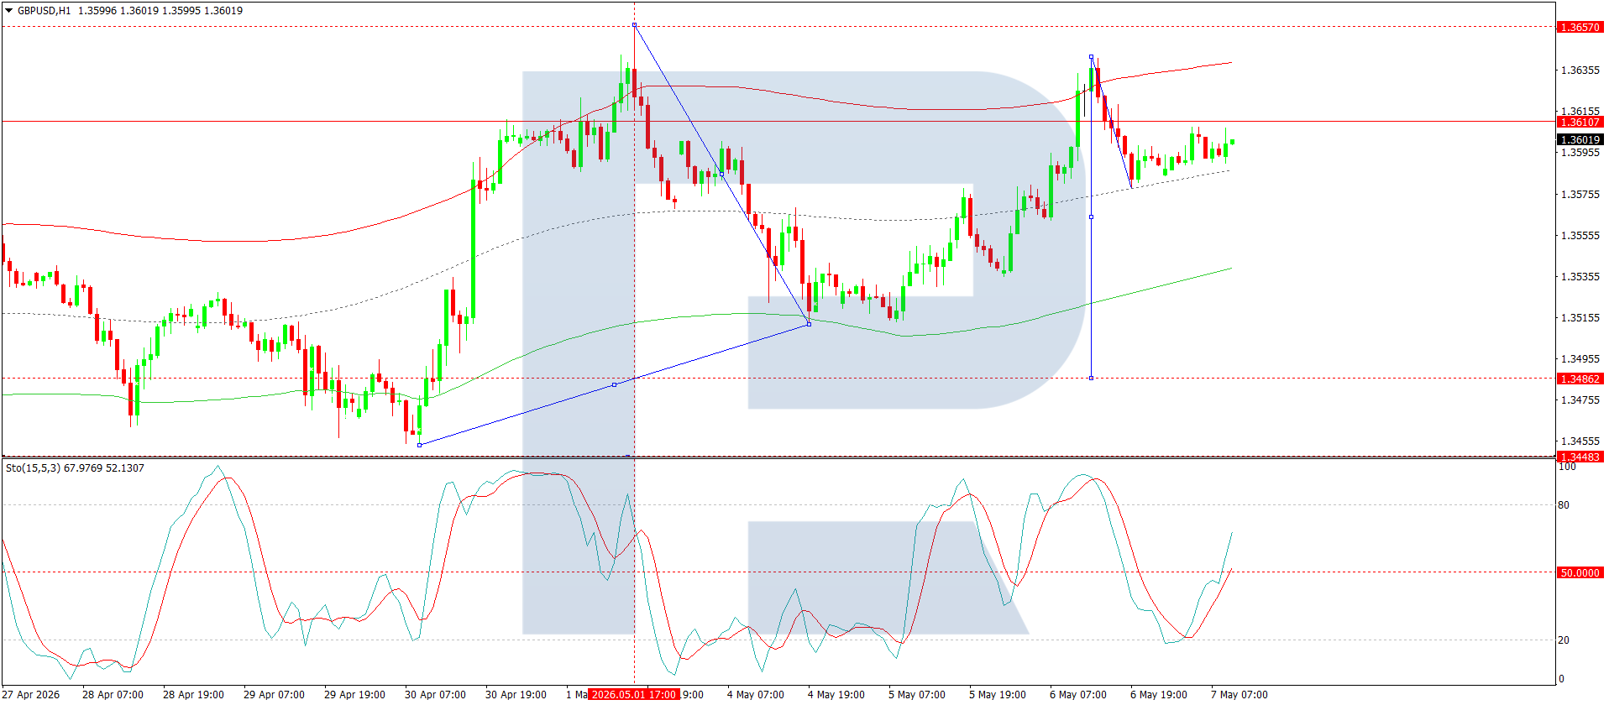Viewport: 1609px width, 705px height.
Task: Open the GBPUSD,H1 chart dropdown triangle
Action: point(9,11)
